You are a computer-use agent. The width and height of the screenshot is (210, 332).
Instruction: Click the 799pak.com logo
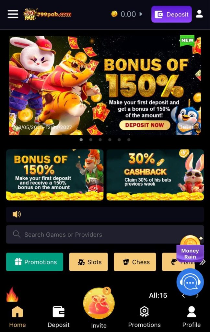47,14
